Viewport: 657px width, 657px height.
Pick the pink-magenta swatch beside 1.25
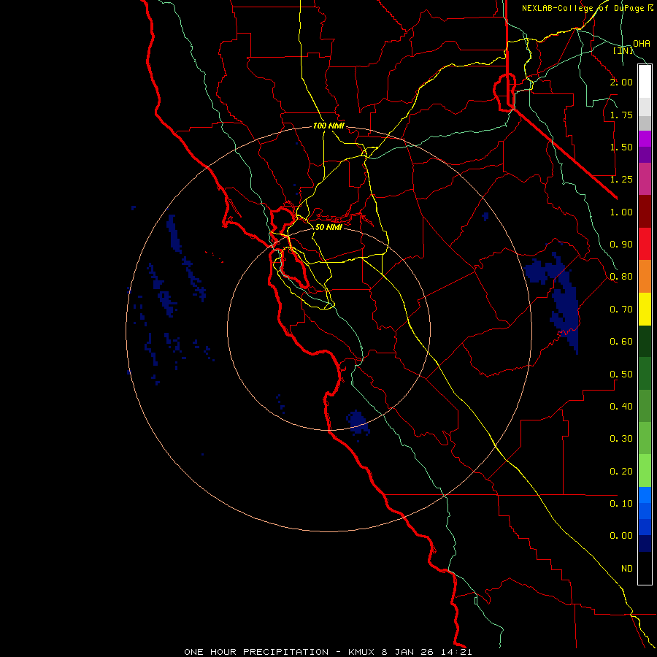click(x=645, y=179)
